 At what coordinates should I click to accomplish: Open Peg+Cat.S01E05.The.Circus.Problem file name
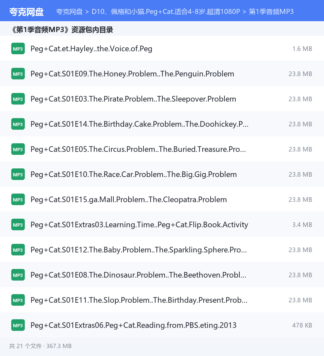138,149
